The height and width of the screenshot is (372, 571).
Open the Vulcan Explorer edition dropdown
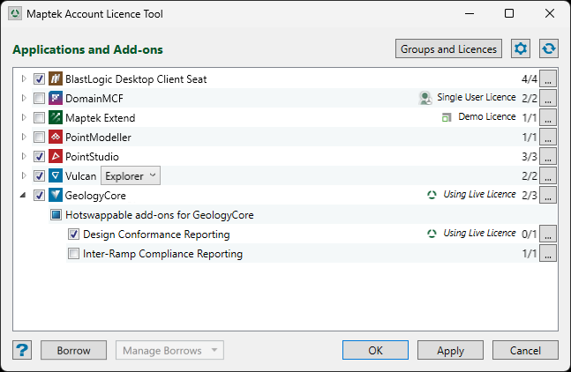tap(131, 176)
